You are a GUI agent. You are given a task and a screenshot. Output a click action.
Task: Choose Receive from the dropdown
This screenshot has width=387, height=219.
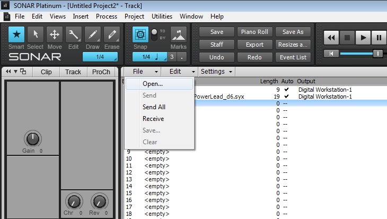(159, 119)
